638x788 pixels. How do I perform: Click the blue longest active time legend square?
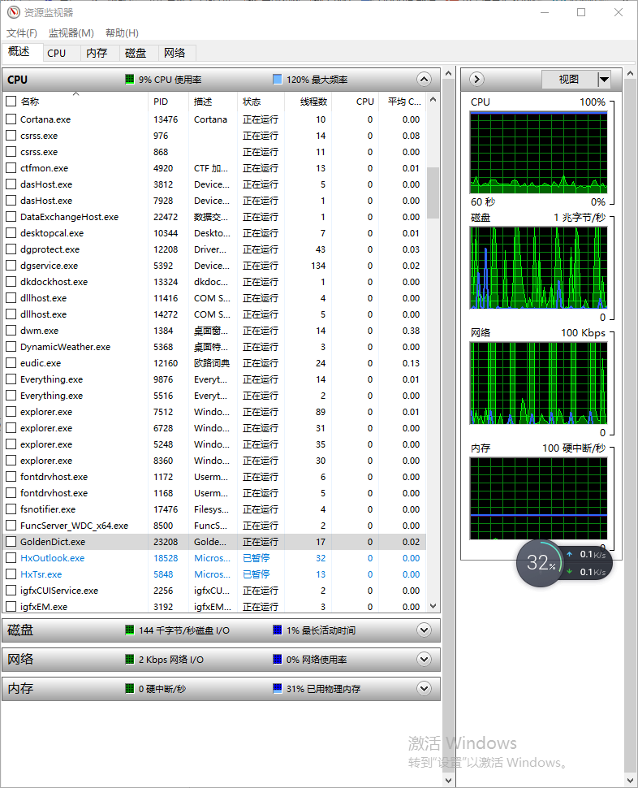tap(277, 630)
